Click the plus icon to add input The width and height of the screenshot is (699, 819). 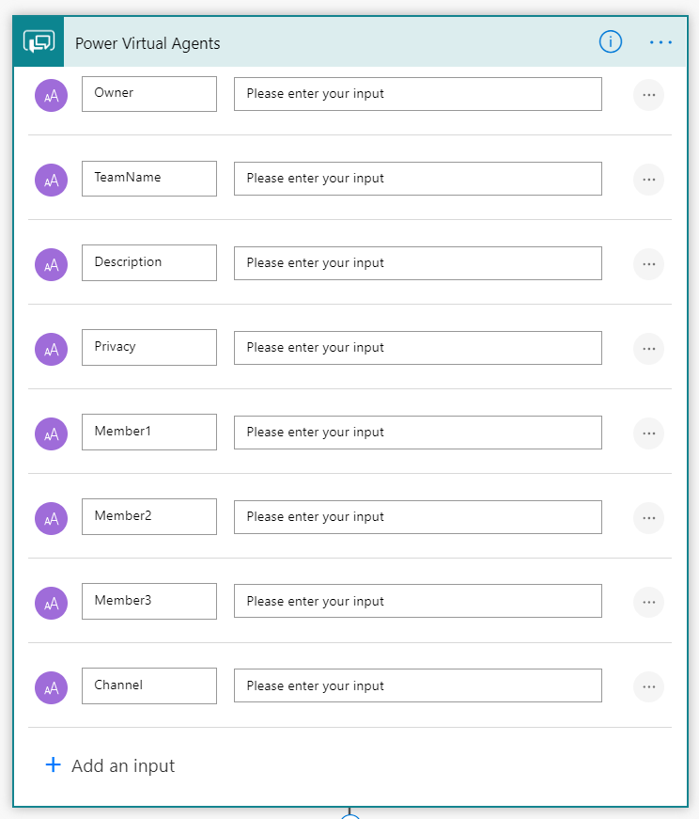pyautogui.click(x=54, y=764)
